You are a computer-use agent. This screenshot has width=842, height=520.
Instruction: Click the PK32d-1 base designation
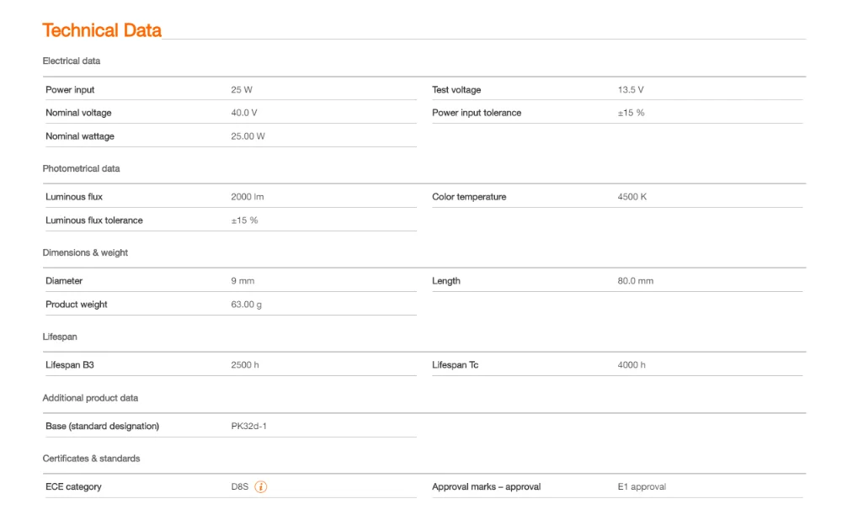(x=249, y=426)
